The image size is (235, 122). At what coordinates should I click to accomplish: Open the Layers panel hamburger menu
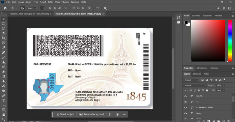pos(233,74)
